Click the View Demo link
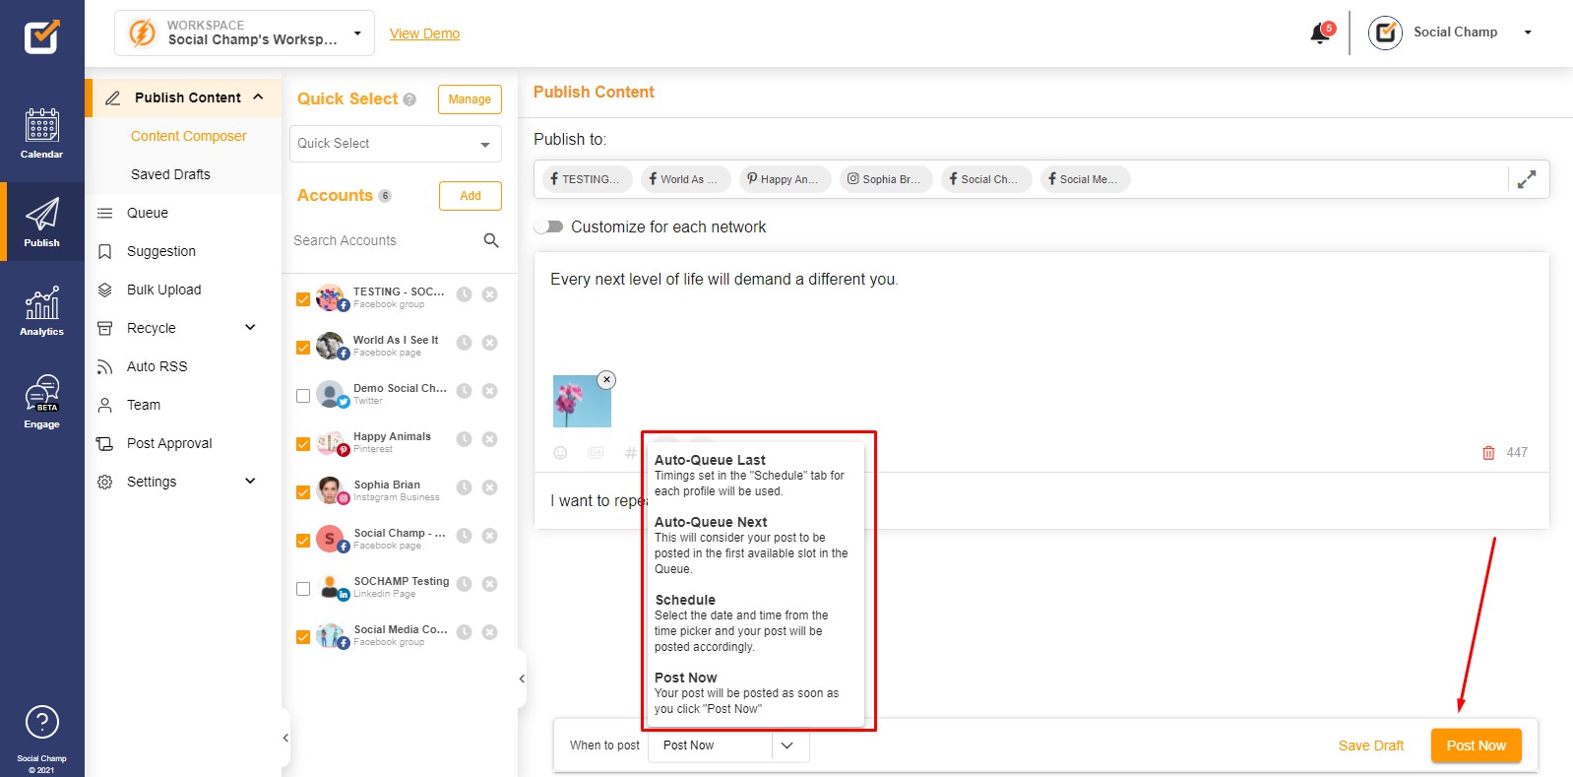 (x=424, y=33)
